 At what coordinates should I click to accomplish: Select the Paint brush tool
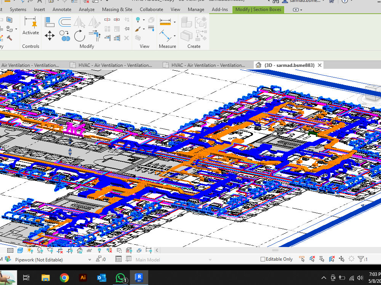point(138,29)
